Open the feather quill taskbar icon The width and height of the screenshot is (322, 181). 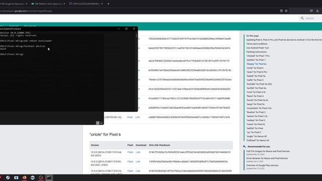click(8, 177)
